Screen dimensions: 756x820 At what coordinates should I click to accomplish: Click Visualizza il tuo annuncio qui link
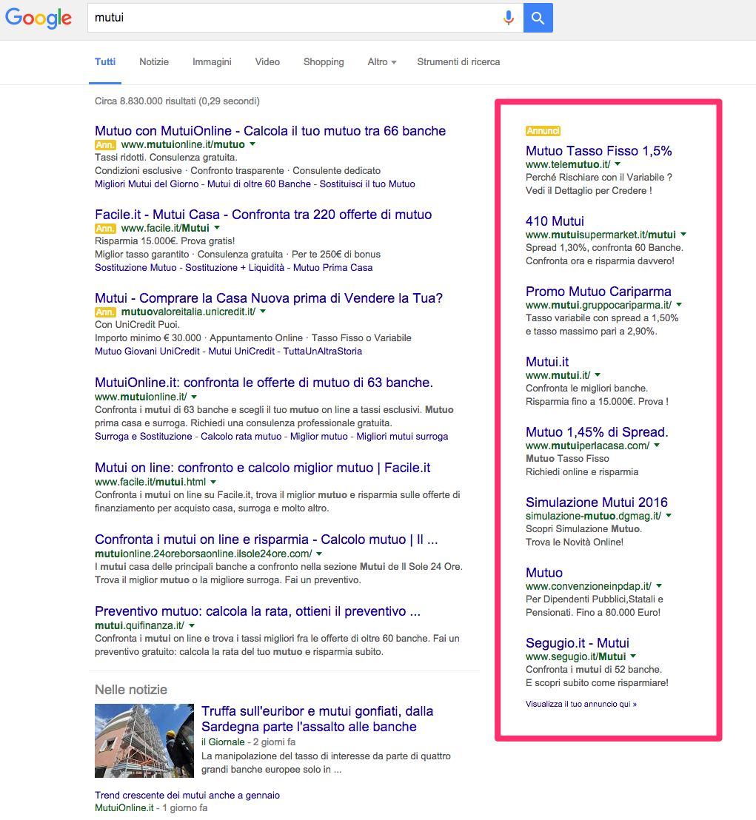581,704
